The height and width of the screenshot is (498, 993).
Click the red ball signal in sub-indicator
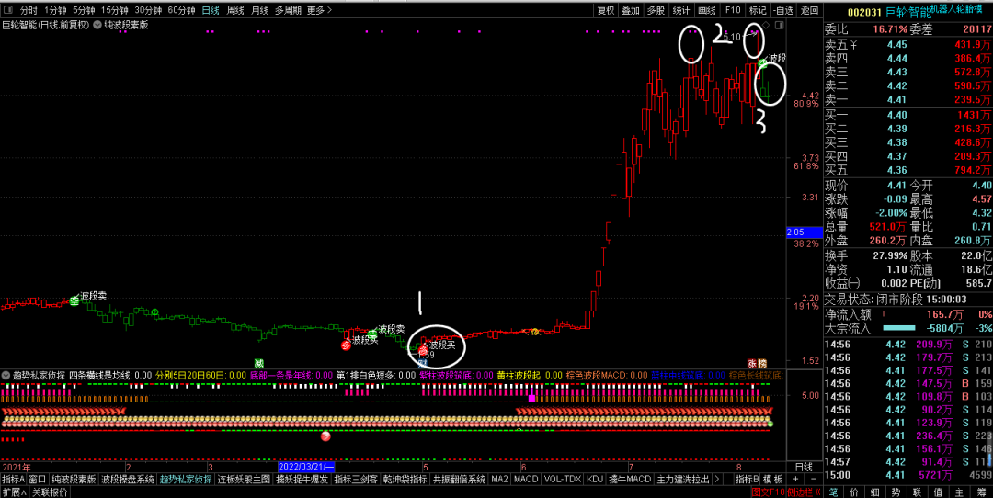point(325,436)
